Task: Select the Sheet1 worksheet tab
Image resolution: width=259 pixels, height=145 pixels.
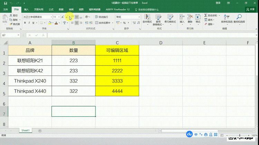Action: pos(26,130)
